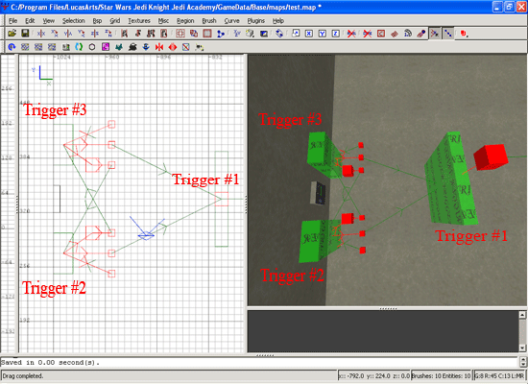Click the red diamond icon in second toolbar
The image size is (528, 384).
coord(173,47)
